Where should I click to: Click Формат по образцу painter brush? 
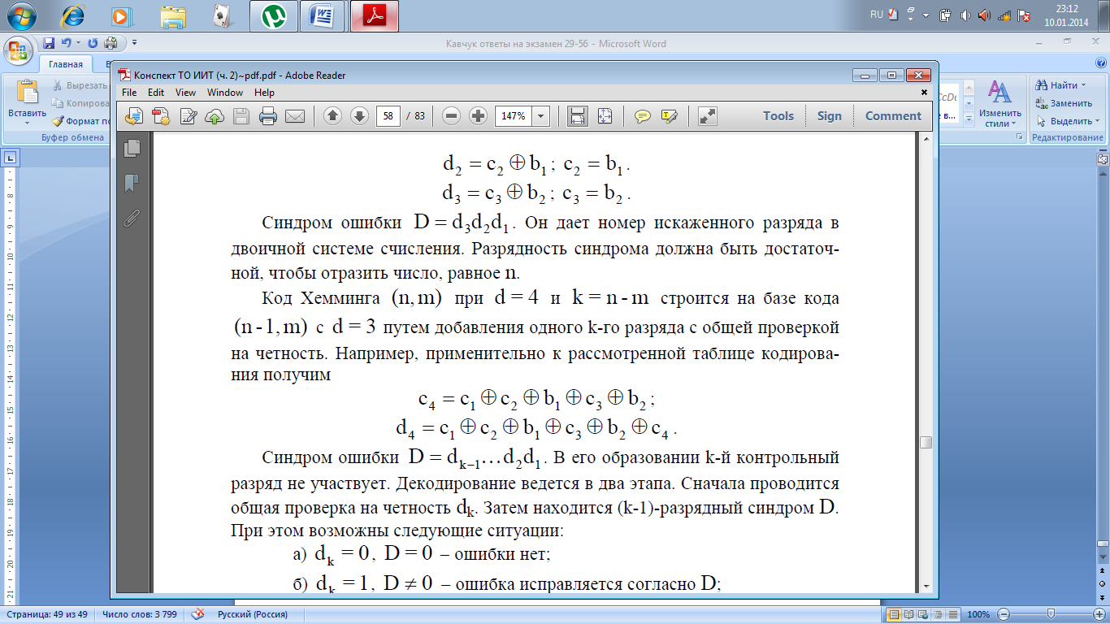pyautogui.click(x=80, y=121)
